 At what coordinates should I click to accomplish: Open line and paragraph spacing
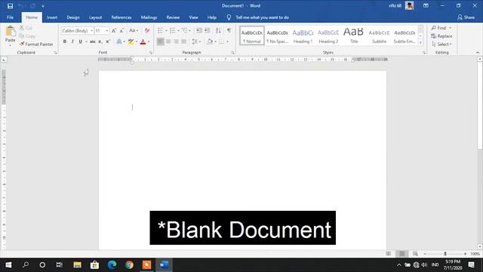[195, 42]
